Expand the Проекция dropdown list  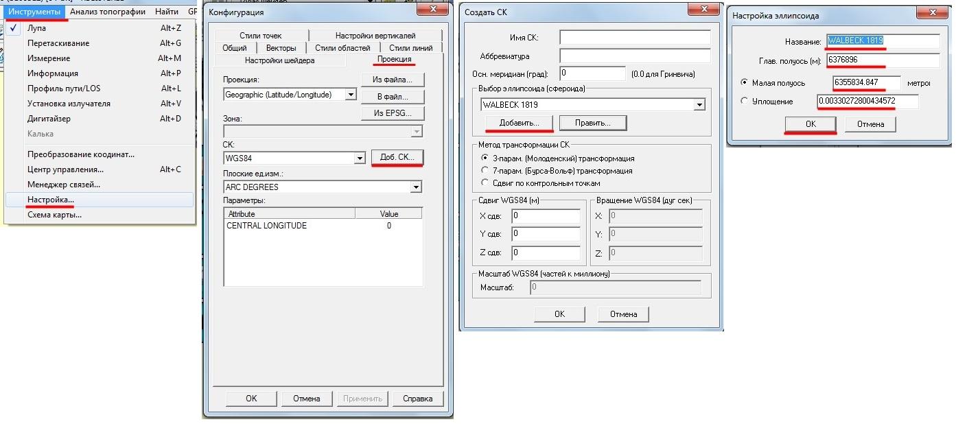coord(351,95)
